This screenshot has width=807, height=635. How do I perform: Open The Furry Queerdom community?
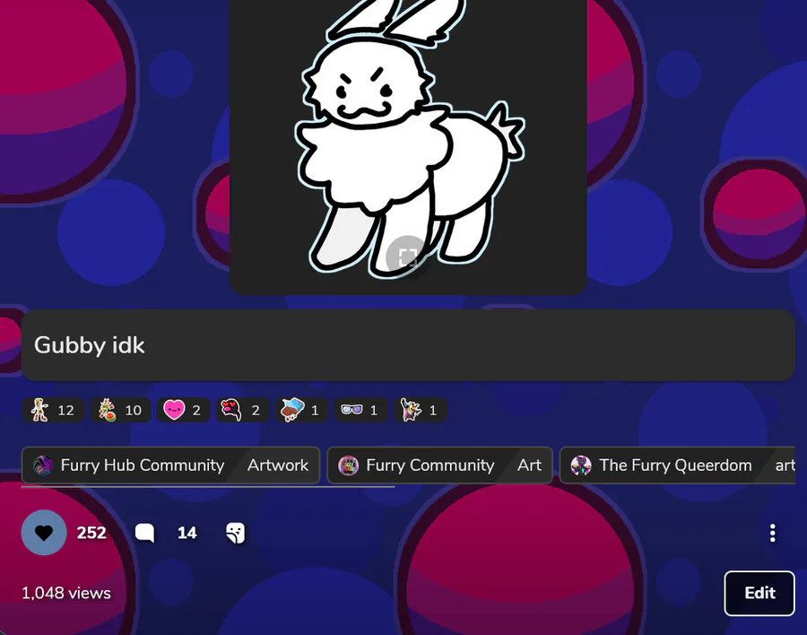675,465
